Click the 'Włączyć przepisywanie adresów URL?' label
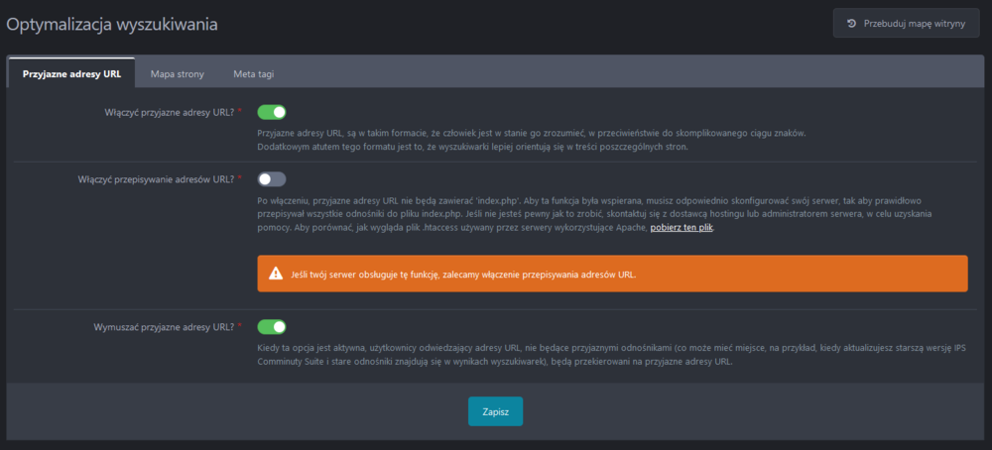The image size is (992, 450). point(156,179)
